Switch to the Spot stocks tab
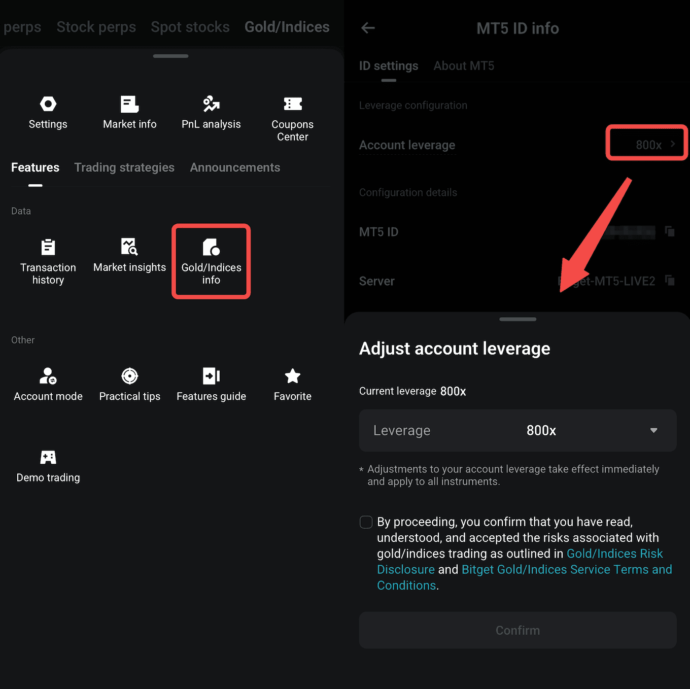The image size is (690, 689). click(x=190, y=27)
